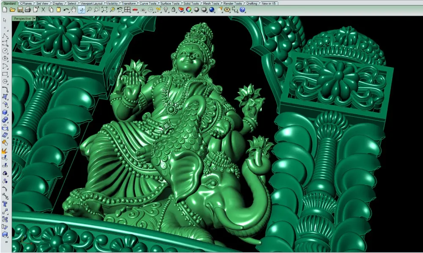Expand sidebar overflow chevron at bottom
423x253 pixels.
tap(6, 242)
